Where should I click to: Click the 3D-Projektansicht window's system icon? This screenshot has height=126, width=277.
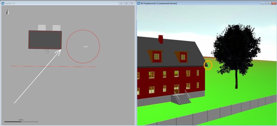(x=139, y=3)
